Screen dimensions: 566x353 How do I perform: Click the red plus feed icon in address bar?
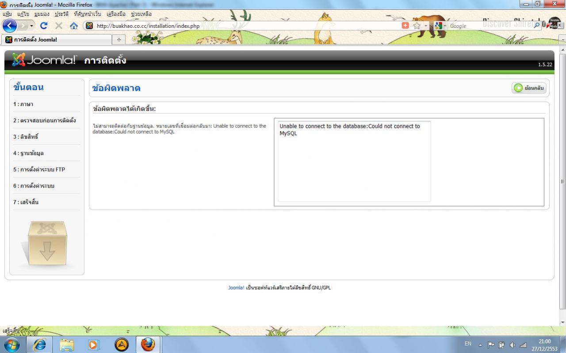405,26
